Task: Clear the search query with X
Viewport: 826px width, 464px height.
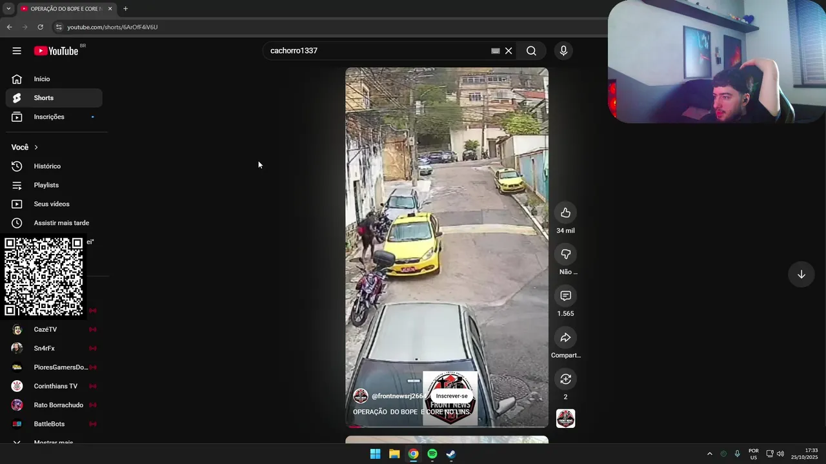Action: (509, 51)
